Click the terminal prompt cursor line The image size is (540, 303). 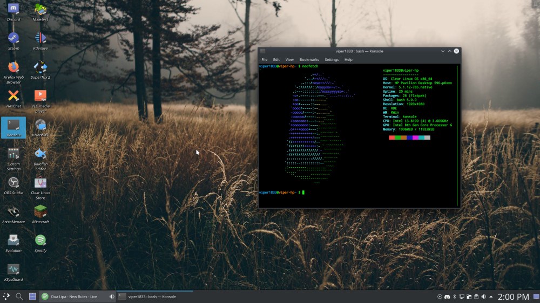click(282, 192)
